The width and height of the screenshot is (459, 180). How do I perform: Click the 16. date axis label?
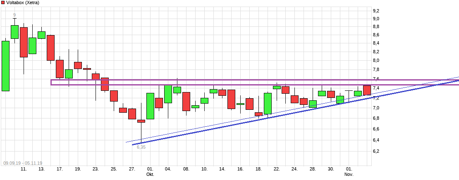point(240,169)
